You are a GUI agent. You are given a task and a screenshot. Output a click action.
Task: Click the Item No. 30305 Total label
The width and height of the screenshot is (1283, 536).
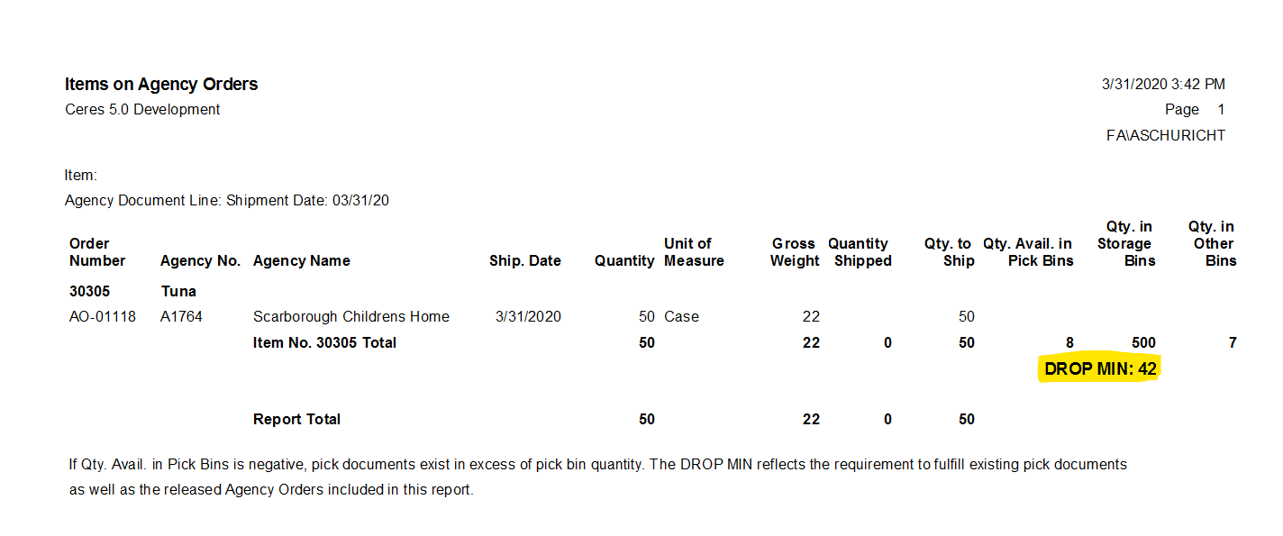tap(324, 343)
